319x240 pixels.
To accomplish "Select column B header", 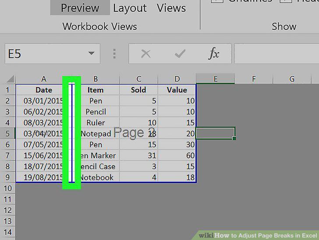I will coord(96,79).
